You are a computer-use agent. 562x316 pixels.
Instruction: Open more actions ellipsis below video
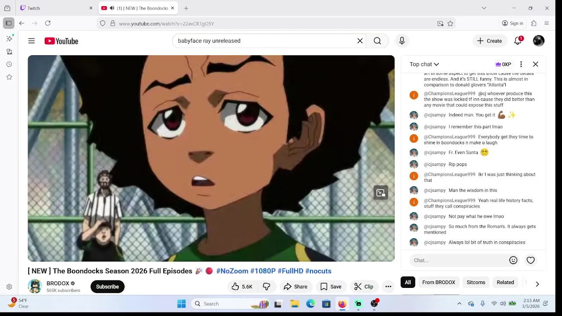coord(388,287)
